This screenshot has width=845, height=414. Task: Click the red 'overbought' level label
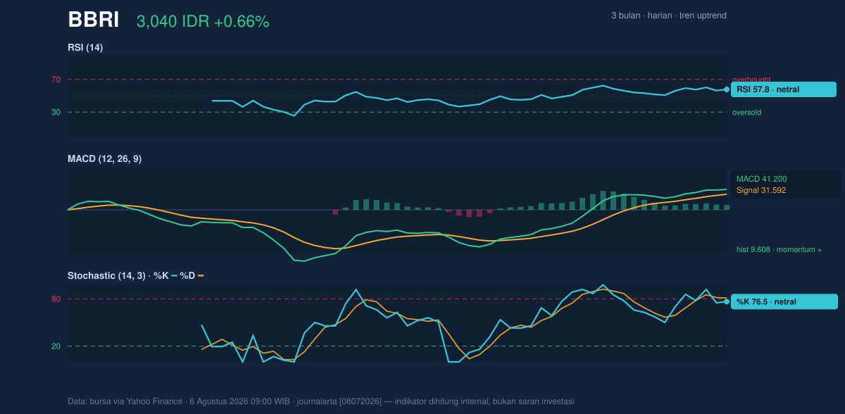click(x=751, y=80)
